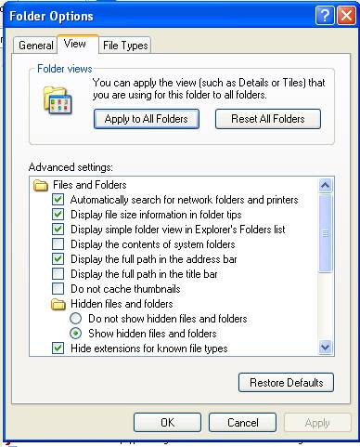Screen dimensions: 360x447
Task: Select the Files and Folders folder icon
Action: 41,185
